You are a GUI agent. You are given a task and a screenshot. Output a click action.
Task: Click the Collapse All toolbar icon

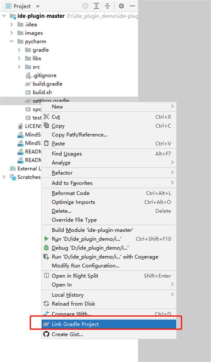coord(107,6)
